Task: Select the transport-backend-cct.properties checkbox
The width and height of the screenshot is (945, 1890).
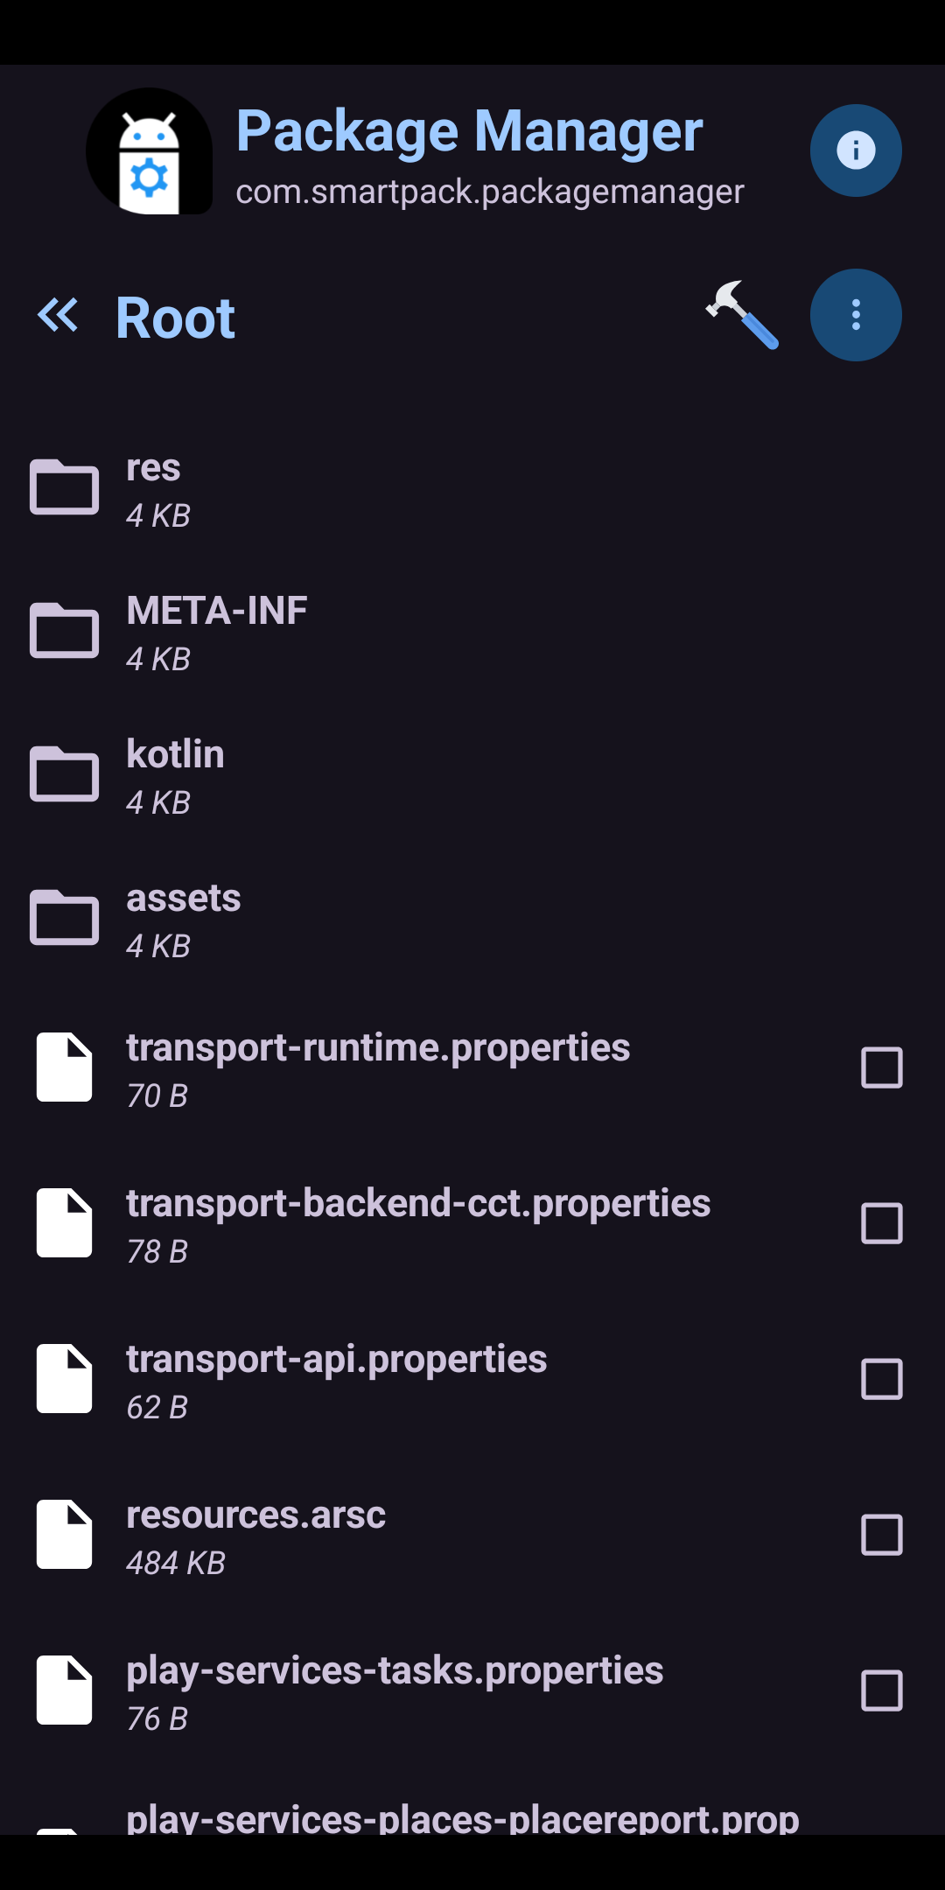Action: point(881,1223)
